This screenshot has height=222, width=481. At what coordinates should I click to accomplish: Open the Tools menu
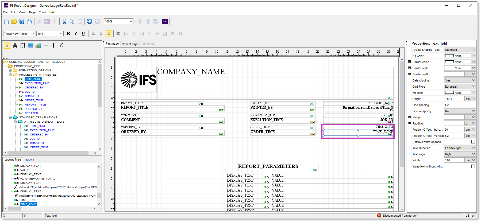(x=42, y=12)
